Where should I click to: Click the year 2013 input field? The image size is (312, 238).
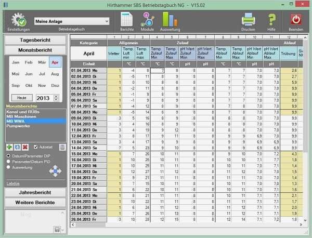pyautogui.click(x=45, y=98)
